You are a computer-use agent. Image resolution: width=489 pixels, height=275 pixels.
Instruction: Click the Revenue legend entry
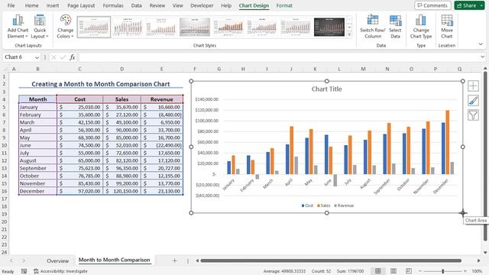coord(344,205)
